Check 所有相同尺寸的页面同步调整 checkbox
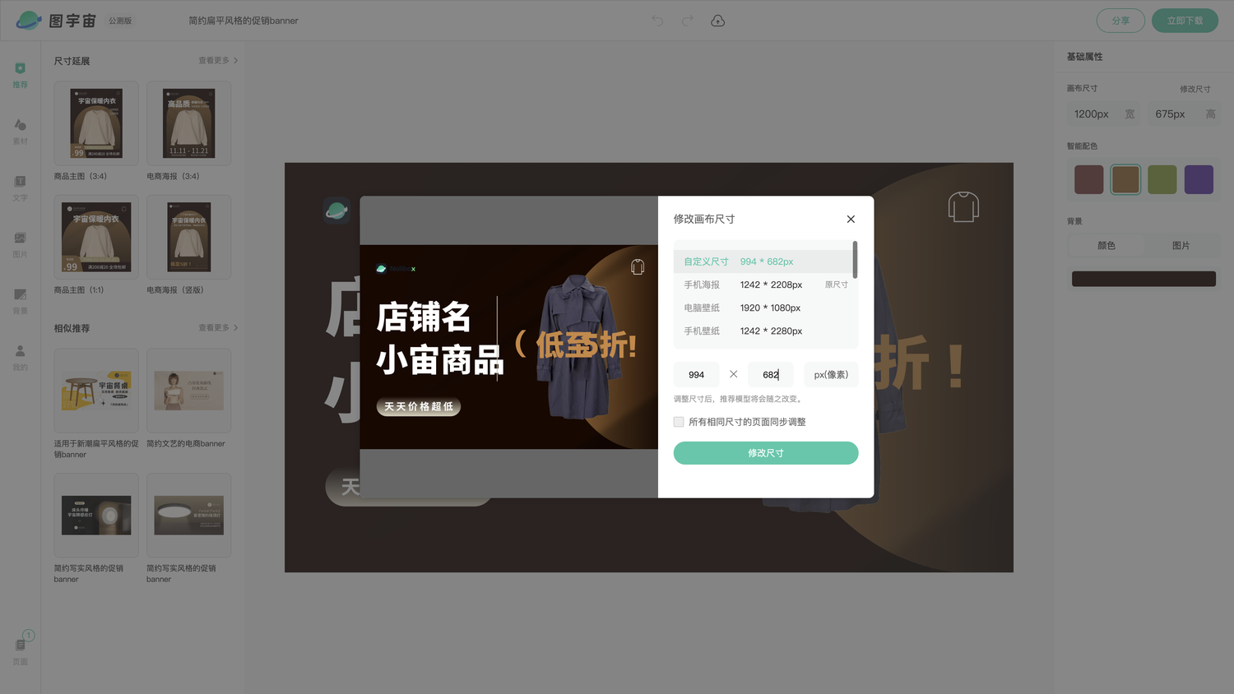The image size is (1234, 694). (x=679, y=422)
